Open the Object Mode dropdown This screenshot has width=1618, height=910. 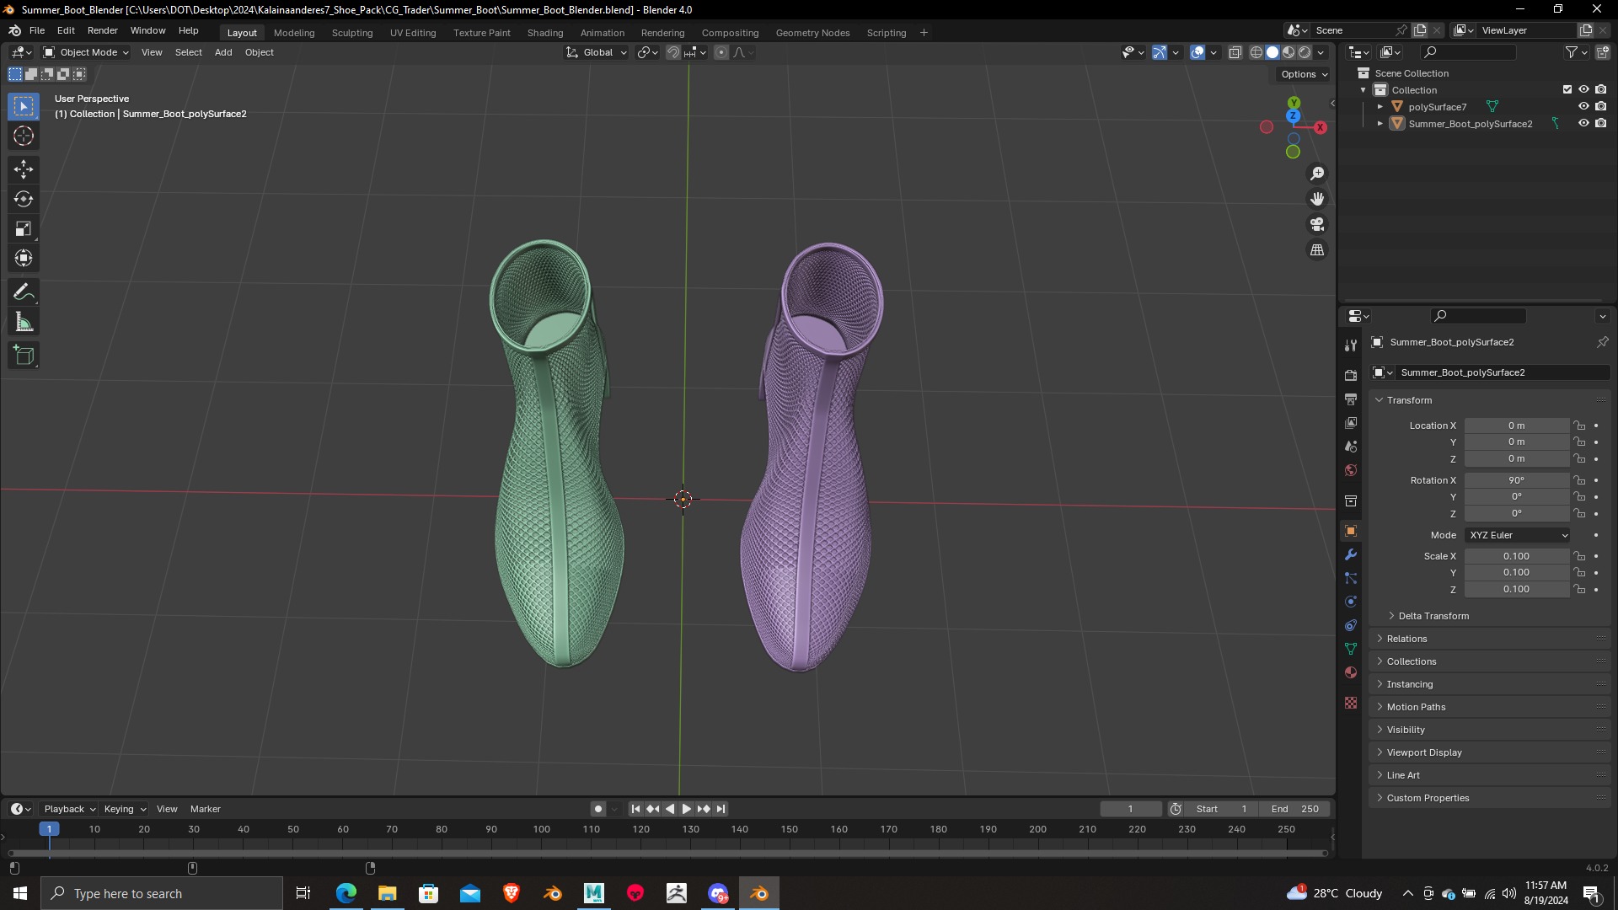tap(85, 52)
